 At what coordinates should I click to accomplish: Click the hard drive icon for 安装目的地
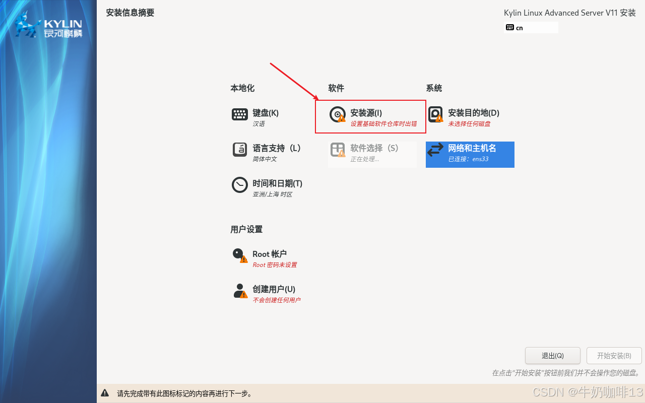435,114
